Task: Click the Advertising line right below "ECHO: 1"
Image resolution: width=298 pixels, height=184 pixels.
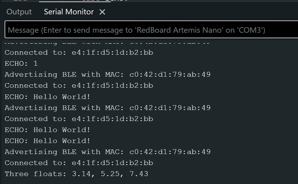Action: [108, 75]
